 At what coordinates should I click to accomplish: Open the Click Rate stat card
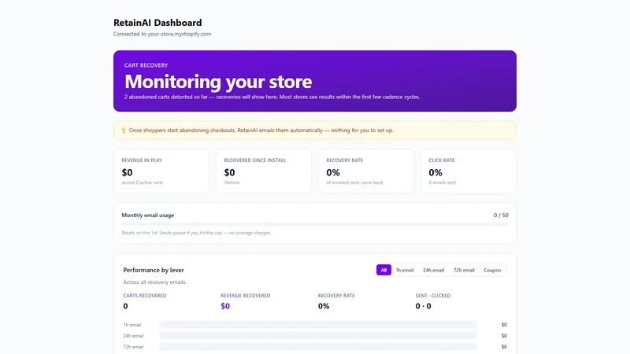469,171
